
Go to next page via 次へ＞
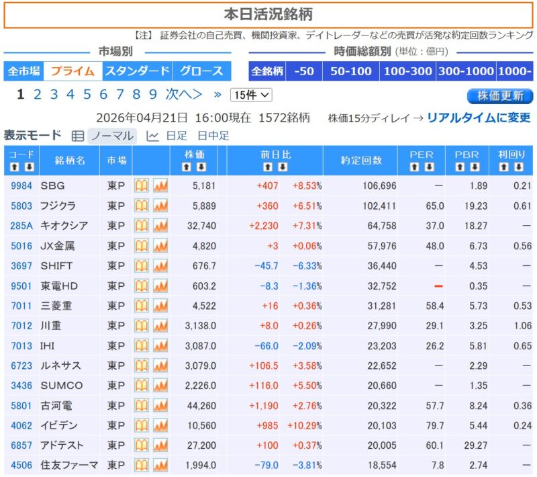tap(184, 95)
